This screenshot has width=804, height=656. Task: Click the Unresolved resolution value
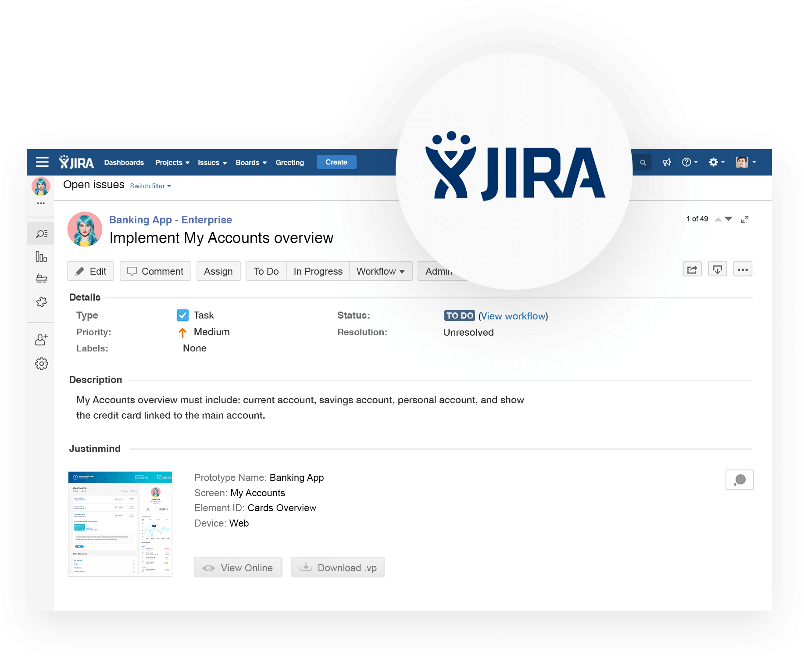(x=468, y=332)
